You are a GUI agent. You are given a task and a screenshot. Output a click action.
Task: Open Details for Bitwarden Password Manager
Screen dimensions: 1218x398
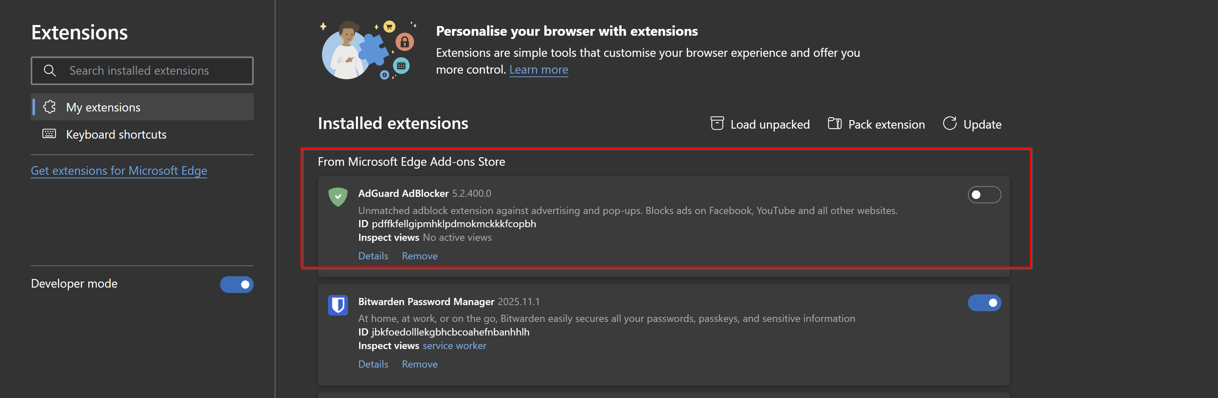[x=373, y=364]
